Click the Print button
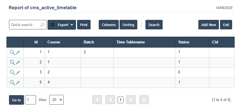Viewport: 240px width, 110px height. pos(84,25)
